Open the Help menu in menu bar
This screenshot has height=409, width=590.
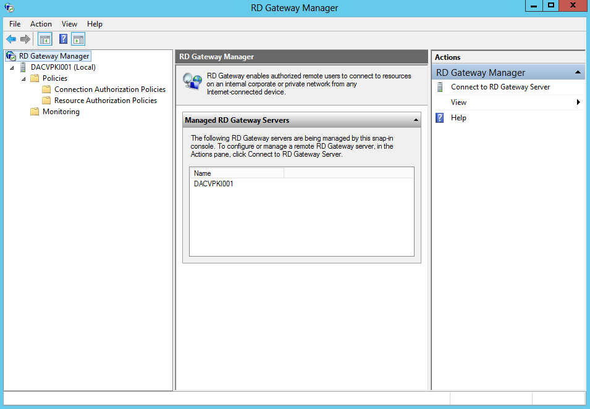click(95, 24)
